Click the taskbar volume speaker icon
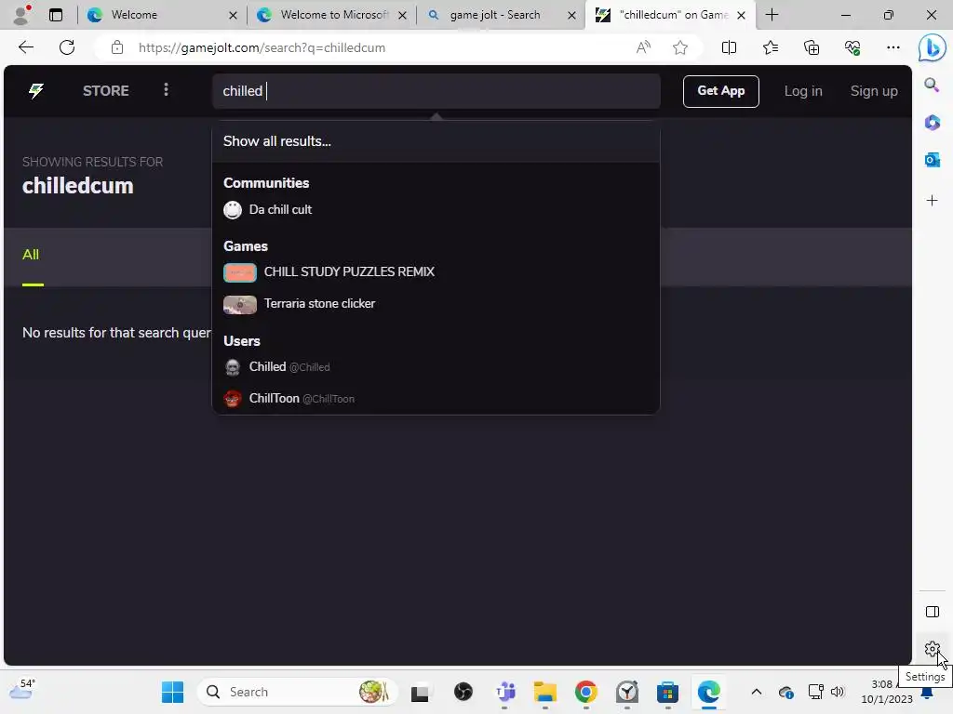Viewport: 953px width, 714px height. 838,692
